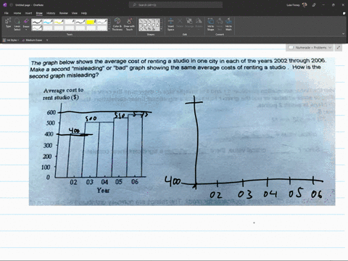
Task: Pick the thin pen at gallery end
Action: point(102,22)
